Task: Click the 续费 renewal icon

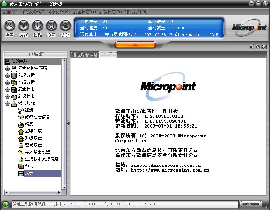Action: 21,124
